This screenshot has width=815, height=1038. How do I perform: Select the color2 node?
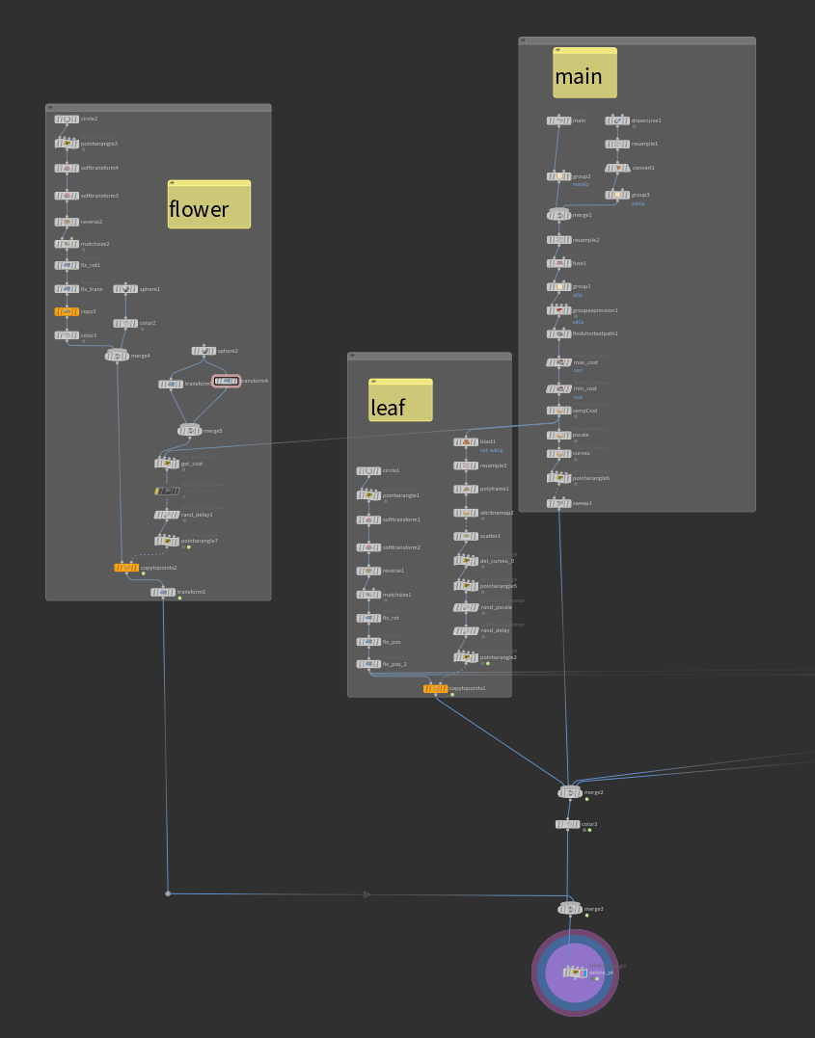[x=125, y=323]
